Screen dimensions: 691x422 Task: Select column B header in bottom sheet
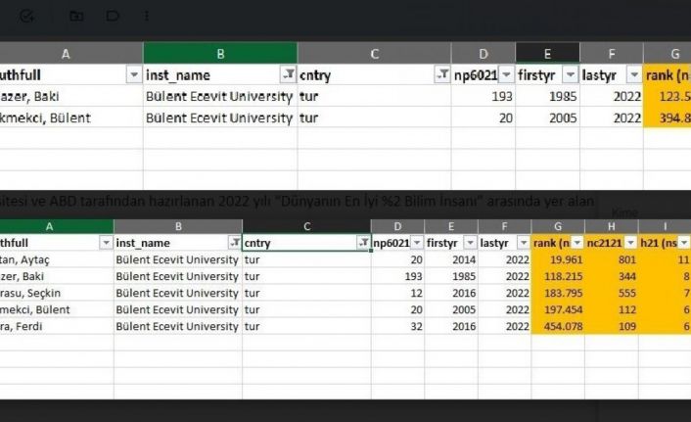(178, 226)
